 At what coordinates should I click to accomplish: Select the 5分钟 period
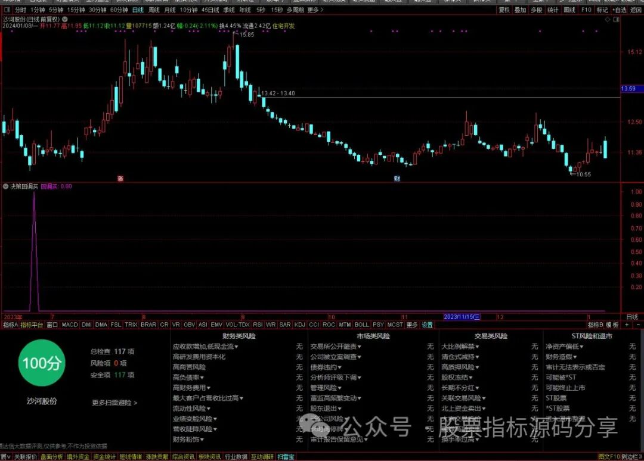pyautogui.click(x=56, y=10)
